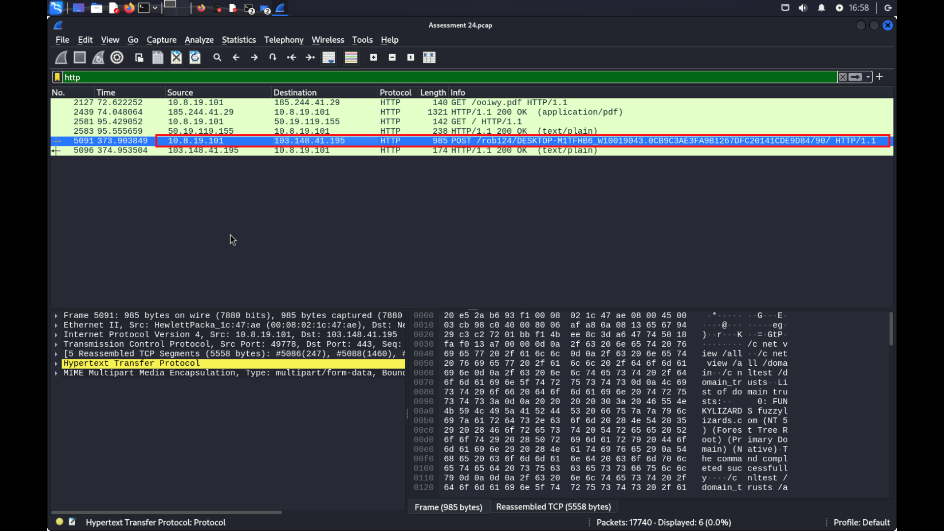Open the capture options gear icon

117,58
